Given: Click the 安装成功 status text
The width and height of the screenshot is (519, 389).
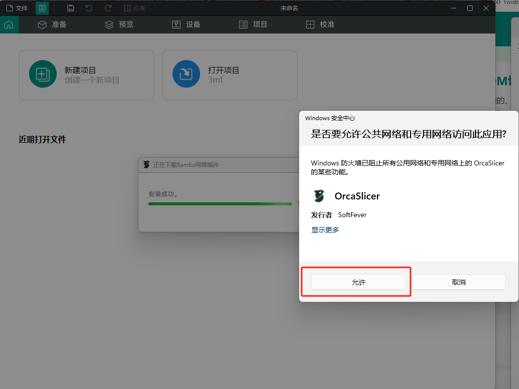Looking at the screenshot, I should (x=164, y=194).
